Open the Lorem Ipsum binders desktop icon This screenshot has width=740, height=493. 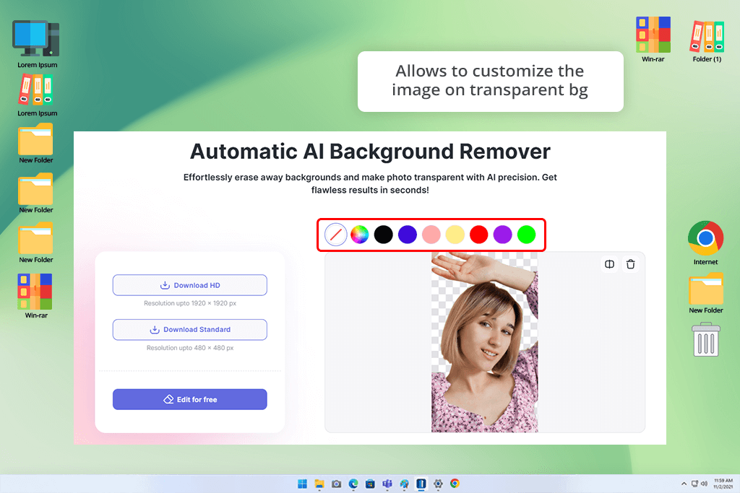36,96
